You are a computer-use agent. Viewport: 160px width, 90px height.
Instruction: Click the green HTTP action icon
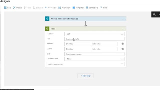click(47, 29)
